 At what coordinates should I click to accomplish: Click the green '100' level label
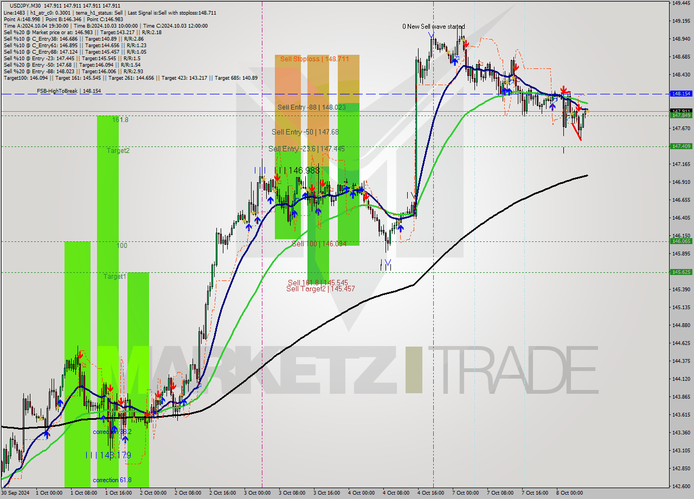(x=122, y=246)
